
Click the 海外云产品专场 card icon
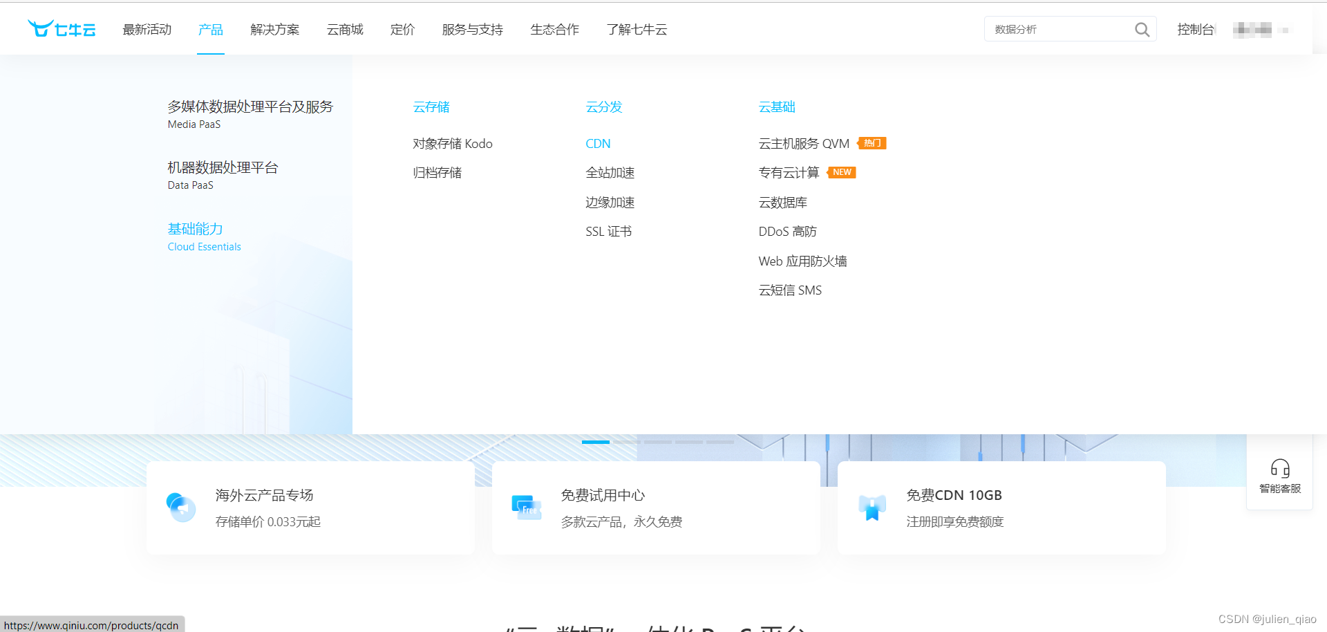(181, 508)
